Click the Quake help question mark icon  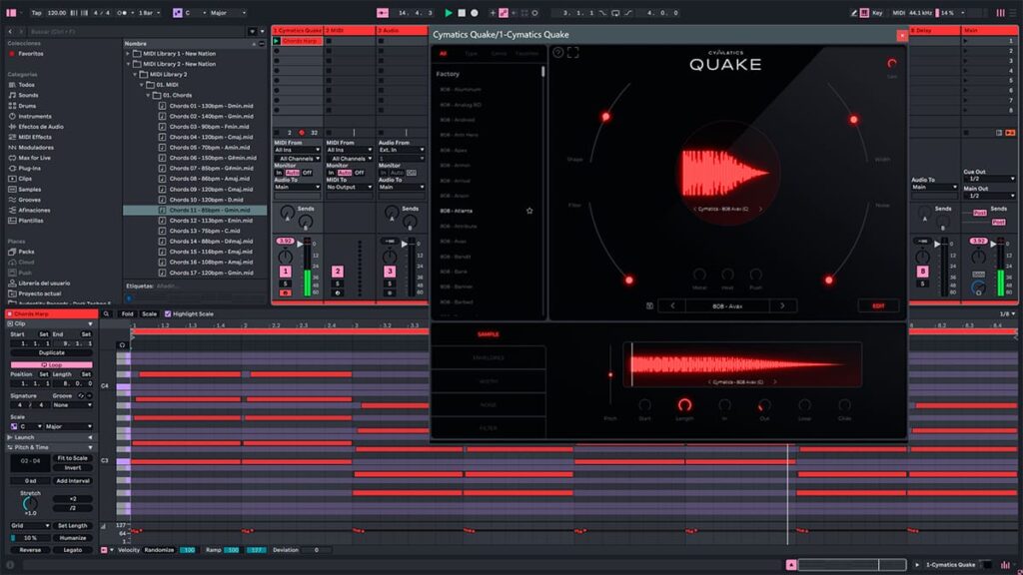[x=558, y=52]
